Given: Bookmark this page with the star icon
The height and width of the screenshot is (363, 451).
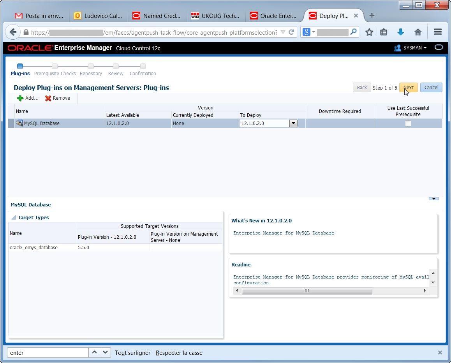Looking at the screenshot, I should click(369, 32).
